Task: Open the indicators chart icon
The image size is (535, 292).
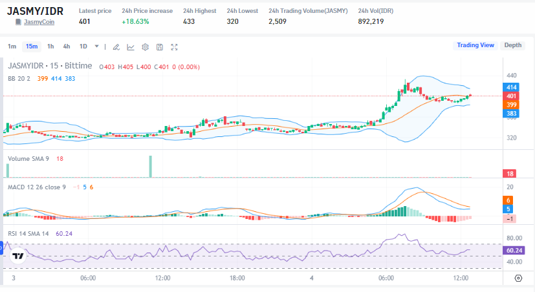Action: pyautogui.click(x=131, y=47)
